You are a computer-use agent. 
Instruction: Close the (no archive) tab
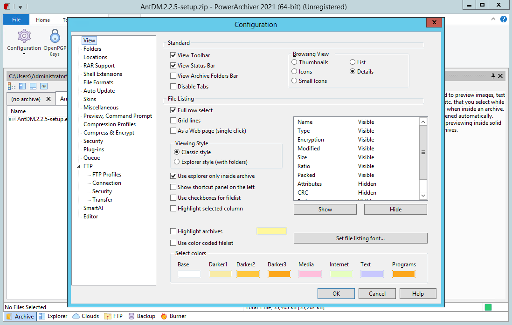pyautogui.click(x=48, y=99)
